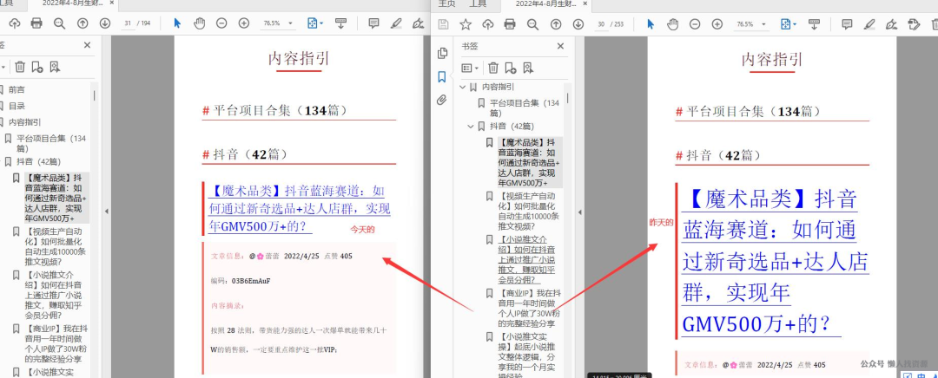Add new bookmark in left window panel
Screen dimensions: 938x378
pyautogui.click(x=37, y=67)
